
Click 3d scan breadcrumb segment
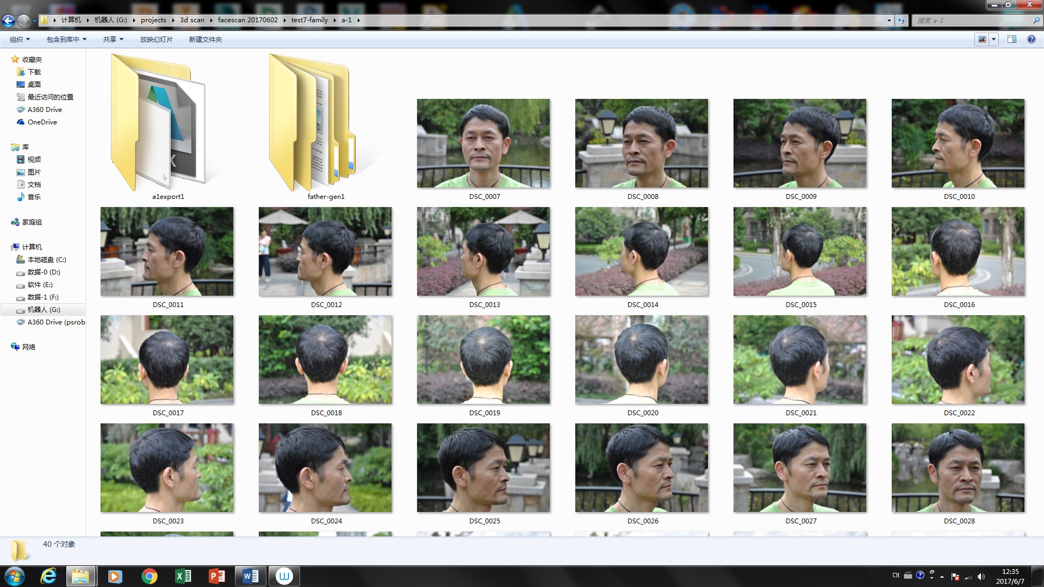click(x=192, y=20)
